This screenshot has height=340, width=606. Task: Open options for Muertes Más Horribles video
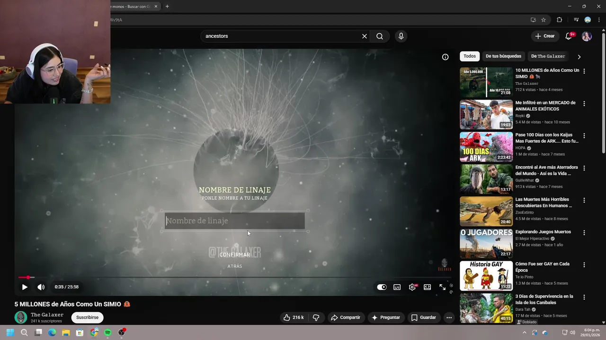pos(584,200)
